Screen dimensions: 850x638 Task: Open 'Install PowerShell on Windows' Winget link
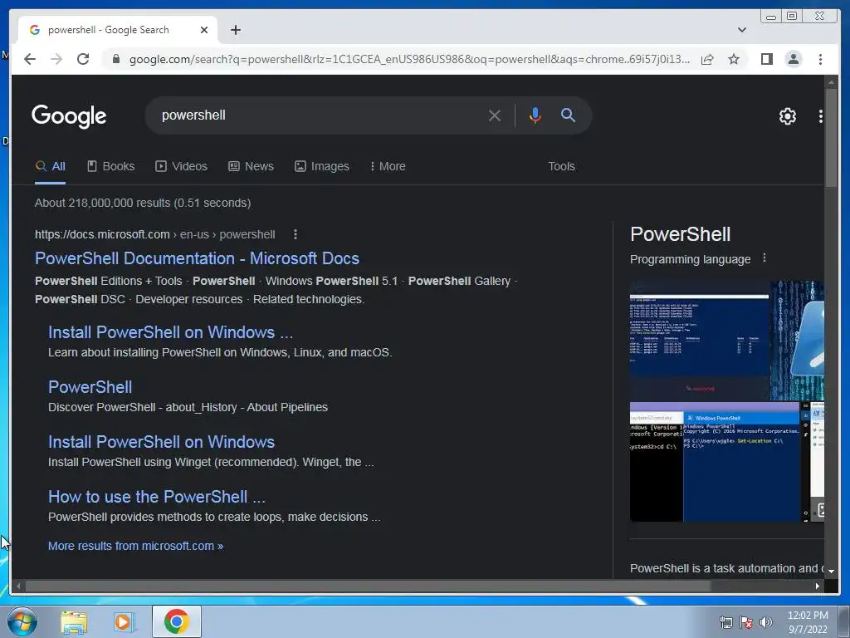(161, 442)
